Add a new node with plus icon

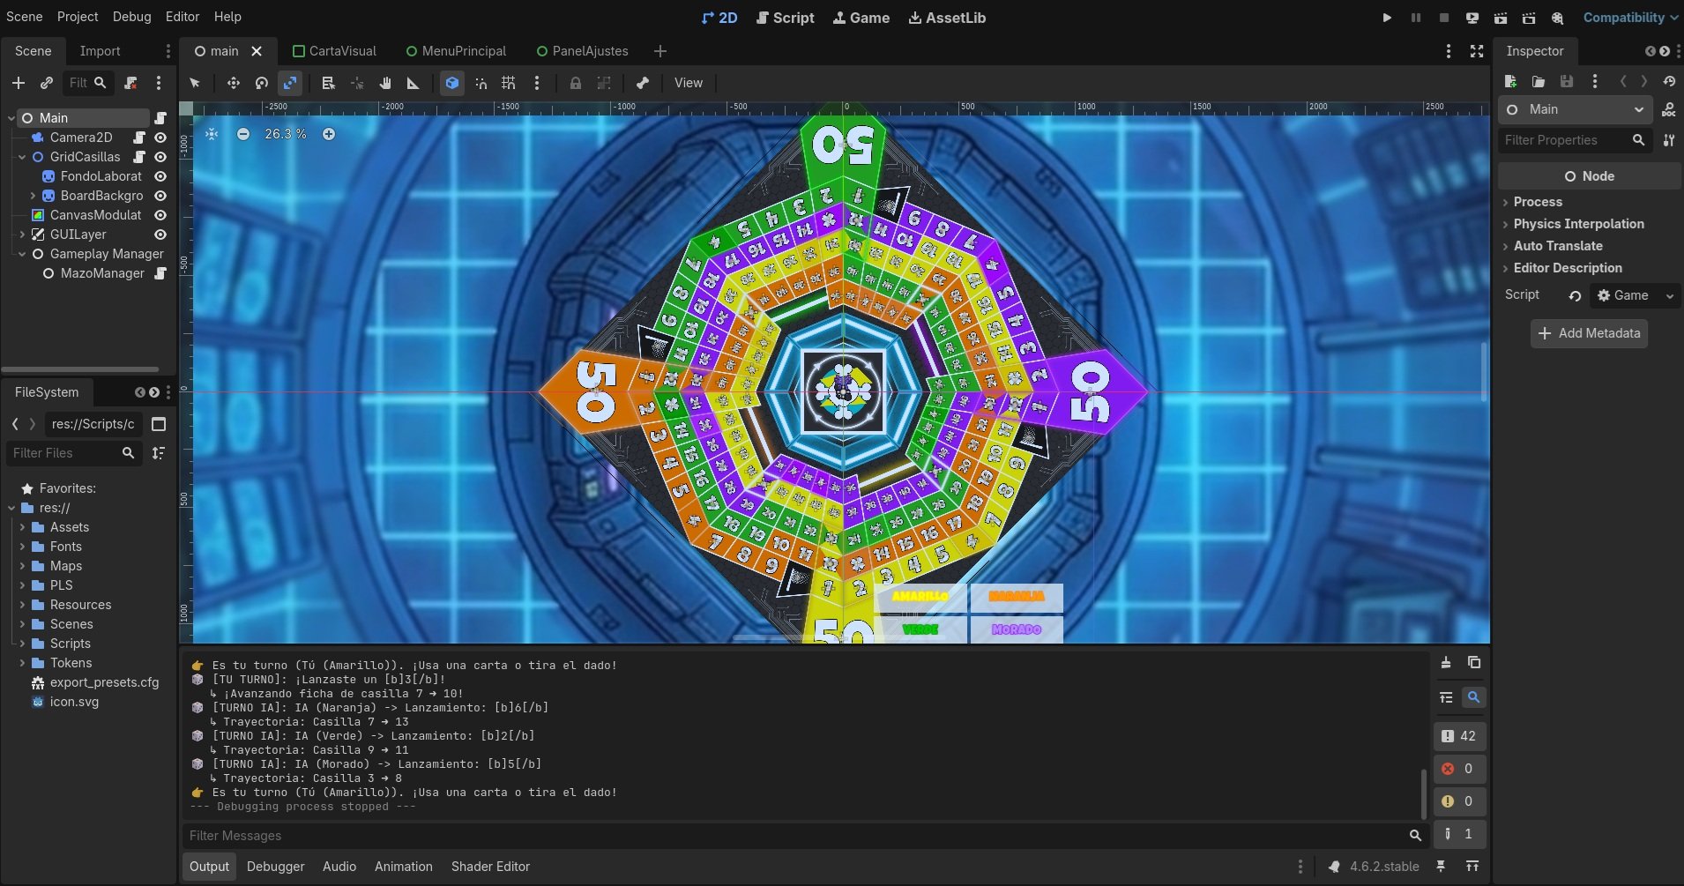pos(19,83)
